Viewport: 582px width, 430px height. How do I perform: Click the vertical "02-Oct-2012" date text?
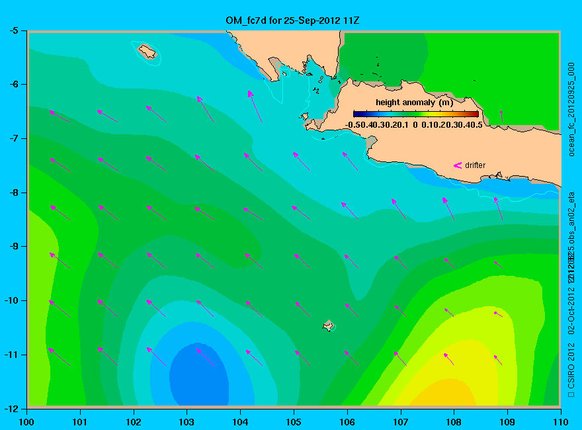coord(571,310)
